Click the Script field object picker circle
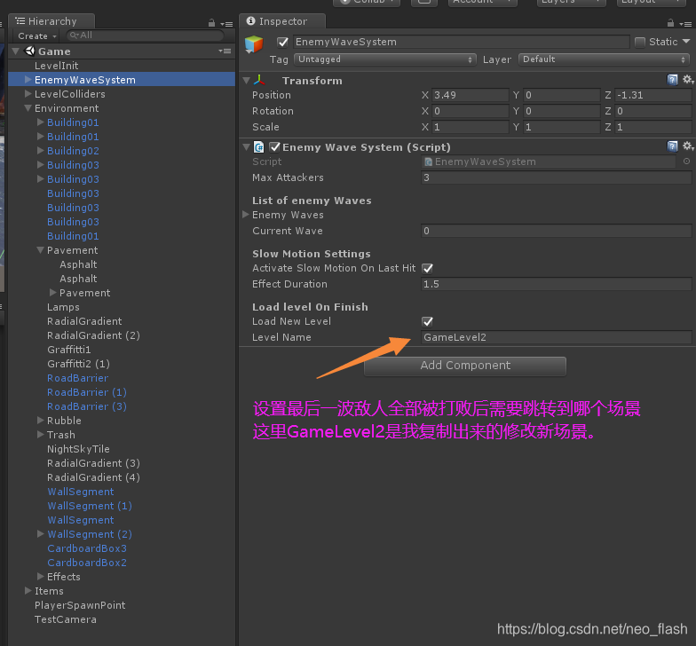This screenshot has height=646, width=696. pyautogui.click(x=687, y=161)
